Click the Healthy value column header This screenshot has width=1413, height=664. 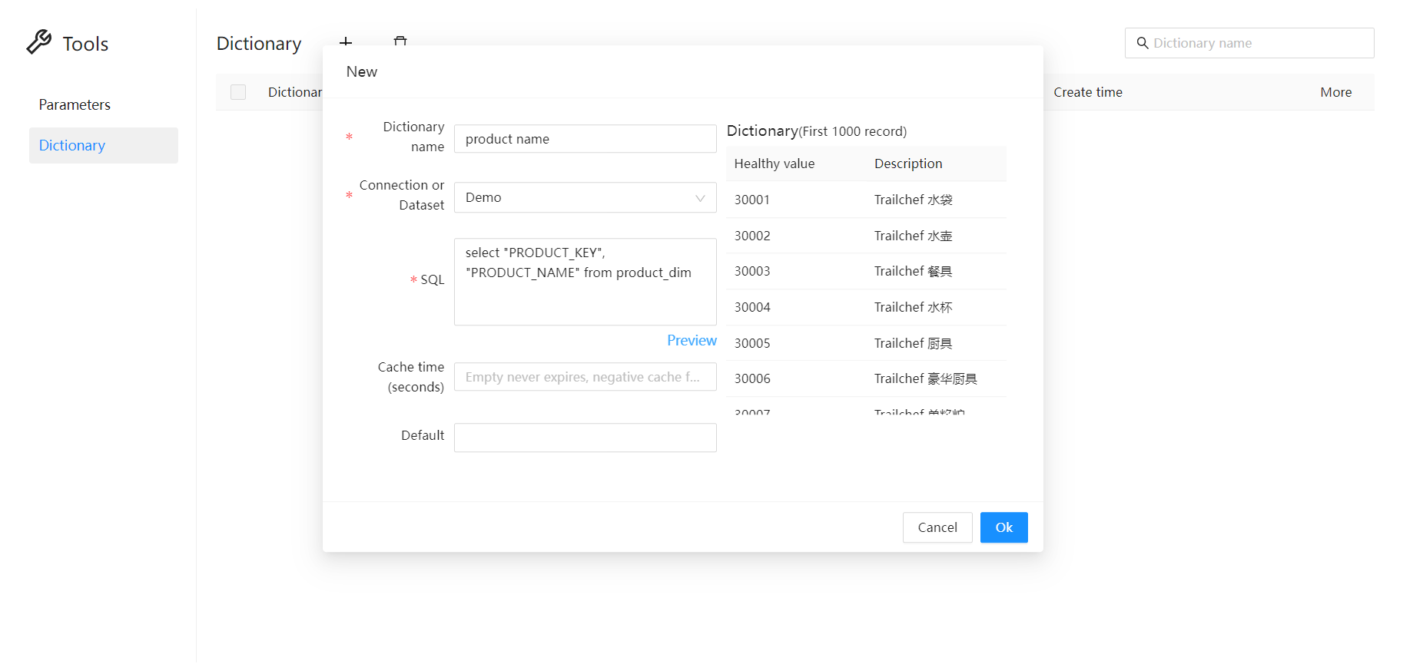coord(774,164)
